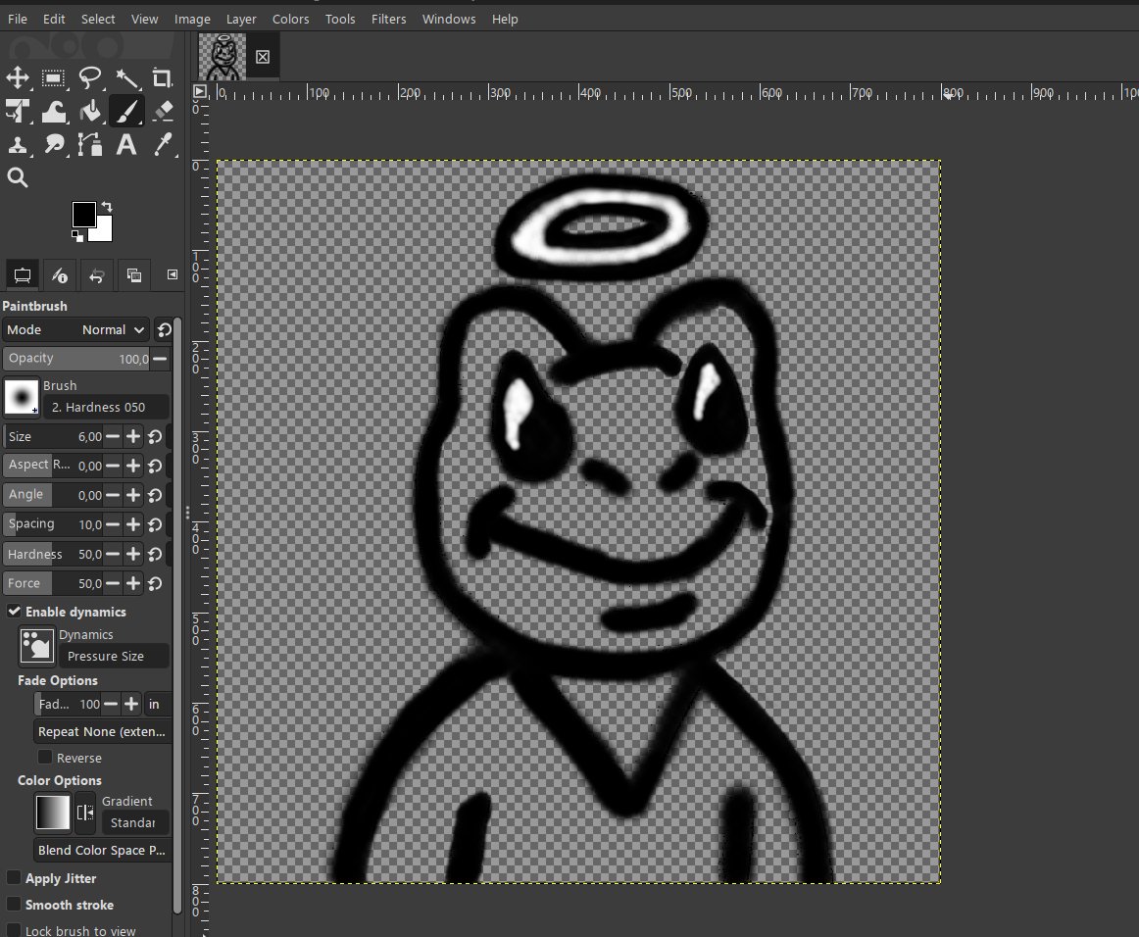Open the Blend Color Space dropdown
The image size is (1139, 937).
102,850
